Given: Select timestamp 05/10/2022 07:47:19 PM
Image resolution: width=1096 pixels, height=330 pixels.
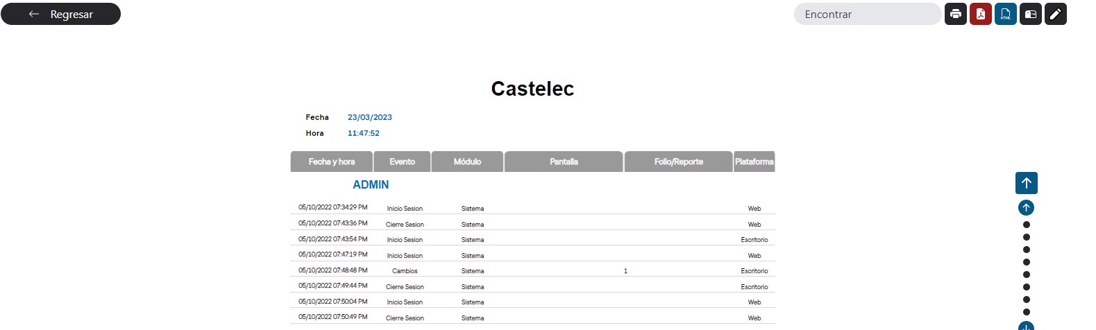Looking at the screenshot, I should tap(333, 254).
